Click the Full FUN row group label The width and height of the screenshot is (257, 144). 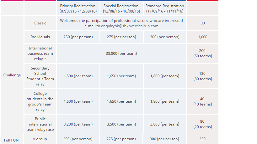click(11, 140)
